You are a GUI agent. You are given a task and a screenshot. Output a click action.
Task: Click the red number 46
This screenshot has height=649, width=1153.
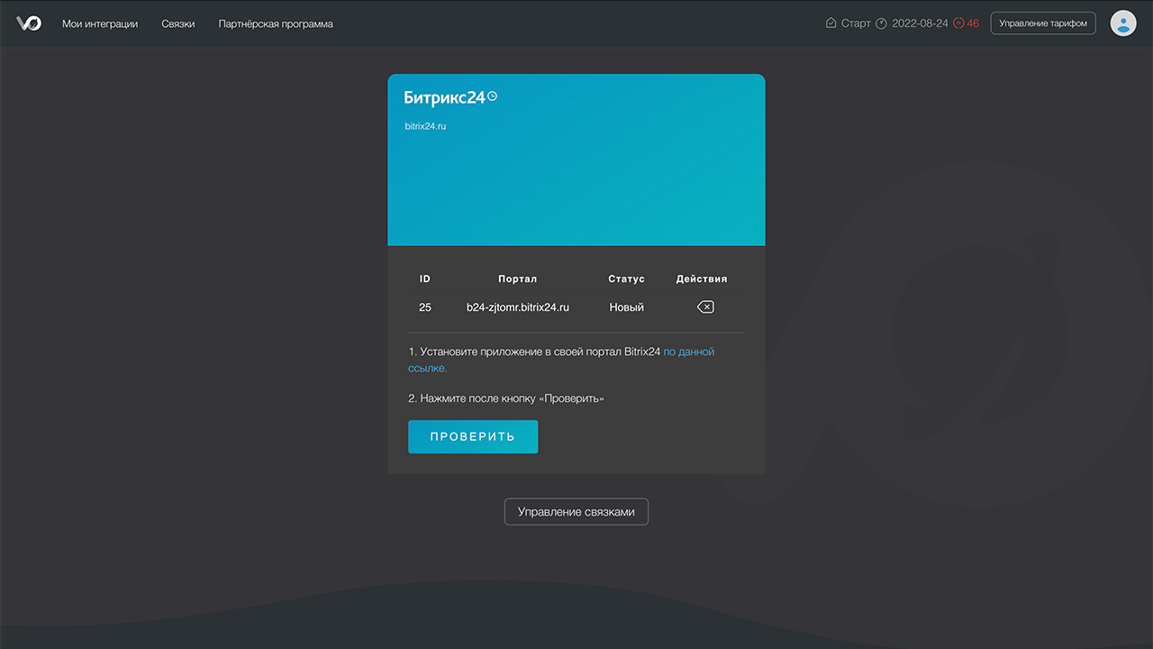pyautogui.click(x=973, y=23)
